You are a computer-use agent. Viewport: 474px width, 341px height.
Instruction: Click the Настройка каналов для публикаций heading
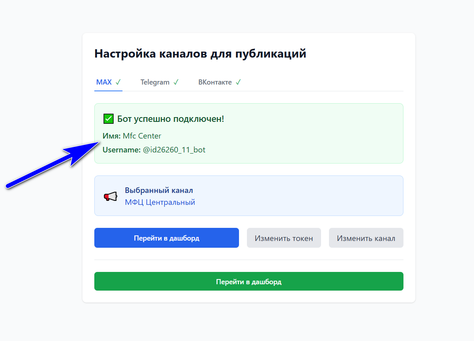[x=200, y=53]
